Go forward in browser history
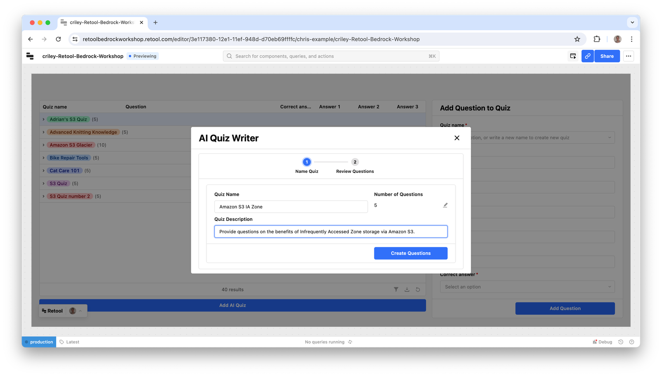Image resolution: width=662 pixels, height=376 pixels. (44, 39)
